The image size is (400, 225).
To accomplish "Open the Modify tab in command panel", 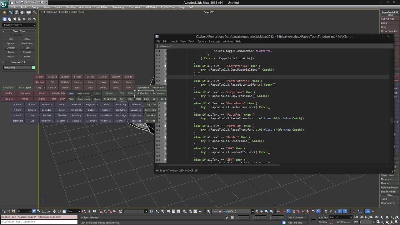I will click(10, 12).
